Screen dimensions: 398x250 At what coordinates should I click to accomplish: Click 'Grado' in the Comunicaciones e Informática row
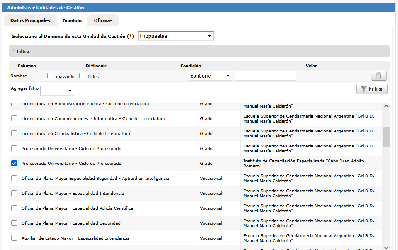tap(206, 118)
